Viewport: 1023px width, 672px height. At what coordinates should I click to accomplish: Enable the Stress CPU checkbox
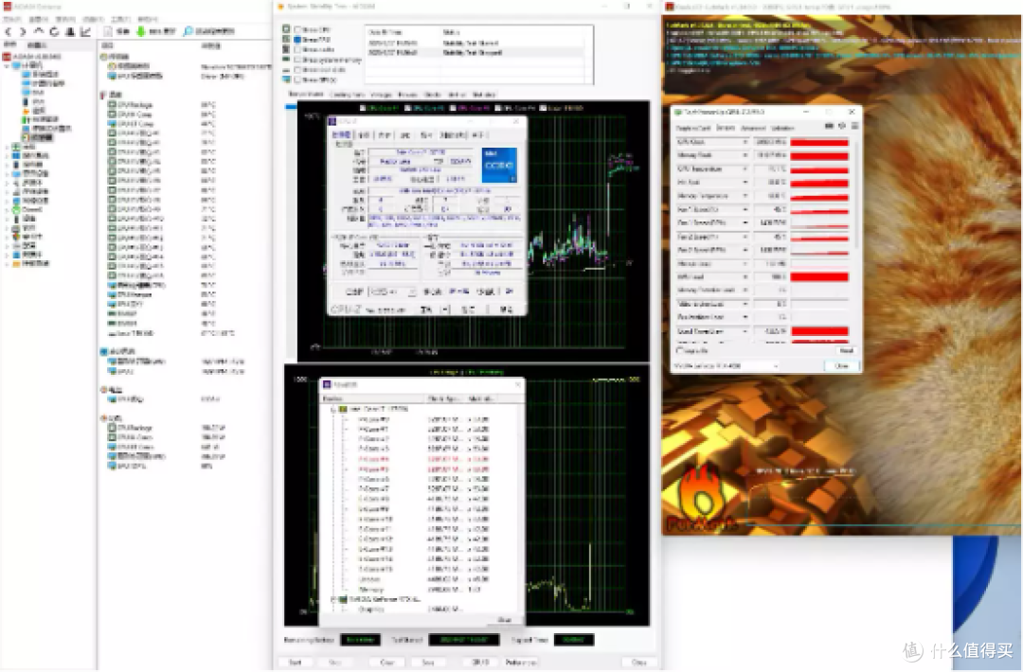tap(298, 30)
